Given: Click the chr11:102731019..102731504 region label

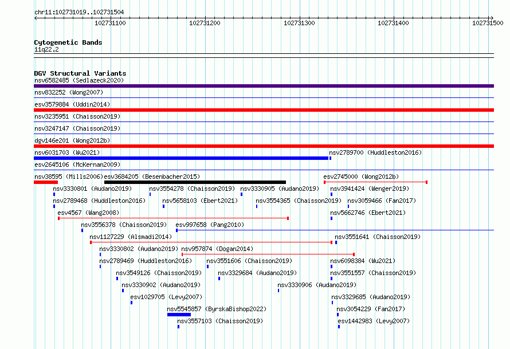Looking at the screenshot, I should (79, 13).
